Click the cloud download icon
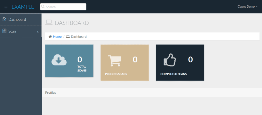Screen dimensions: 262x115 (59, 60)
